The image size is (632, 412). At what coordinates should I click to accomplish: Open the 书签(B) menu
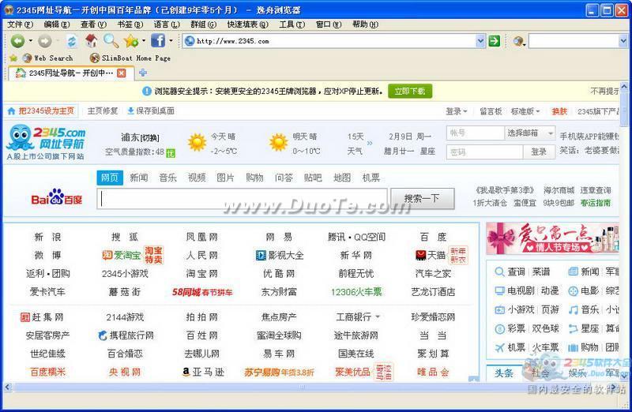(x=130, y=24)
